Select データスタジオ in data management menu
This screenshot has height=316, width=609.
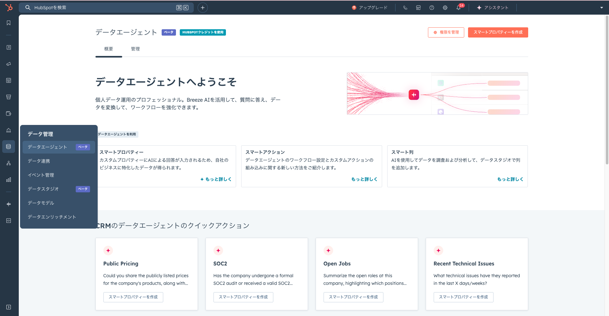point(43,189)
